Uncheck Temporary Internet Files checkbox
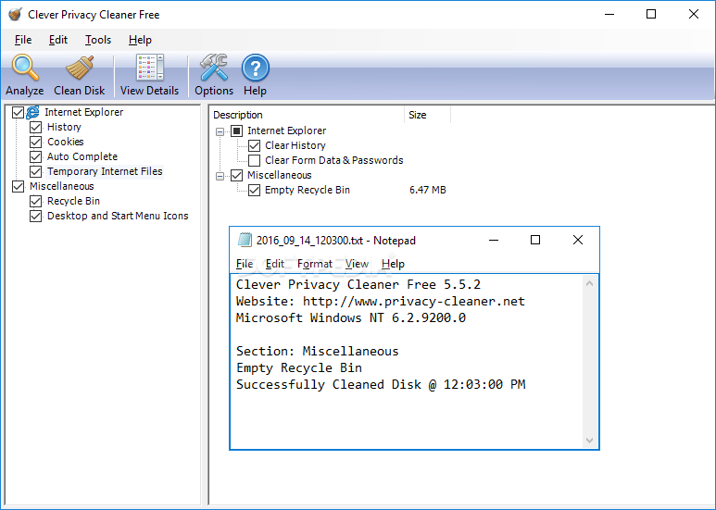716x510 pixels. pos(35,171)
